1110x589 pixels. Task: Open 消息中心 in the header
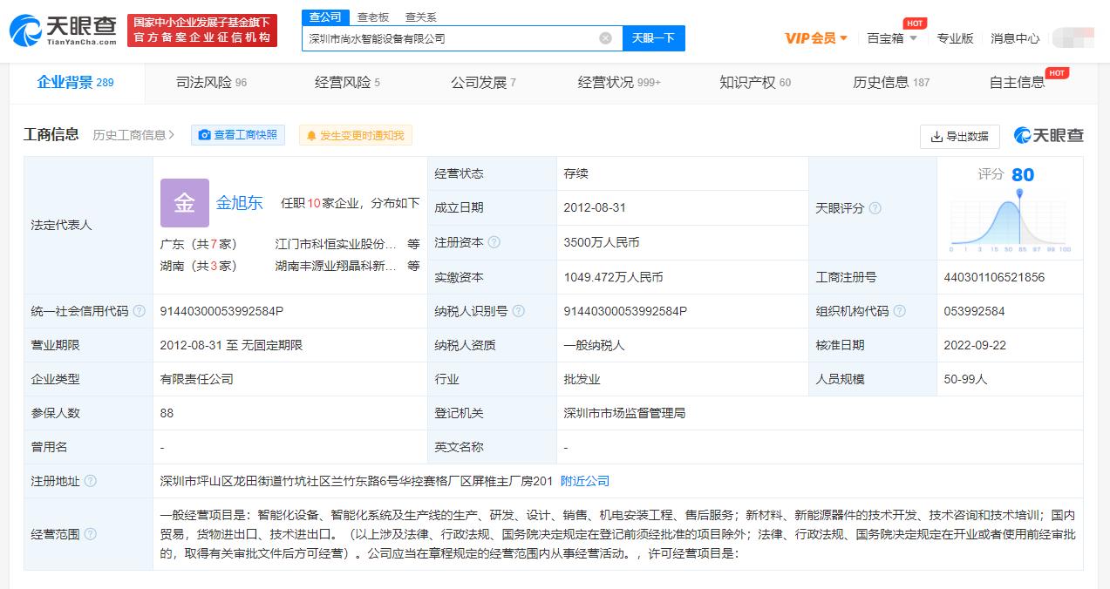pyautogui.click(x=1015, y=37)
